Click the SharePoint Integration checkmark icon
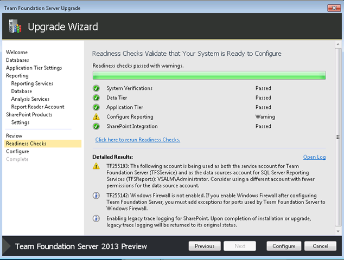The width and height of the screenshot is (344, 260). [96, 126]
